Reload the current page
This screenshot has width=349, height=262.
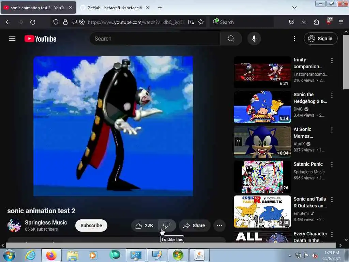click(33, 22)
